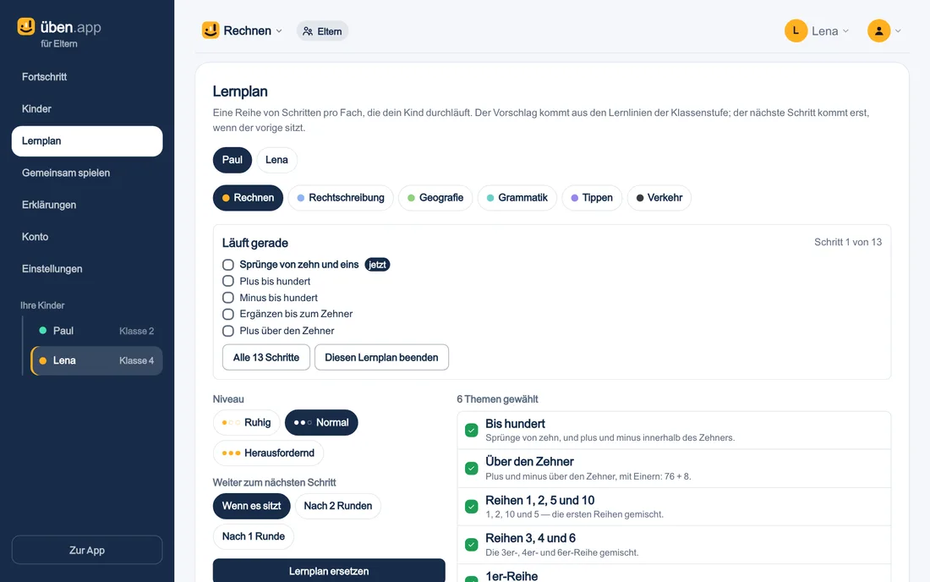This screenshot has width=930, height=582.
Task: Click Diesen Lernplan beenden button
Action: (x=381, y=357)
